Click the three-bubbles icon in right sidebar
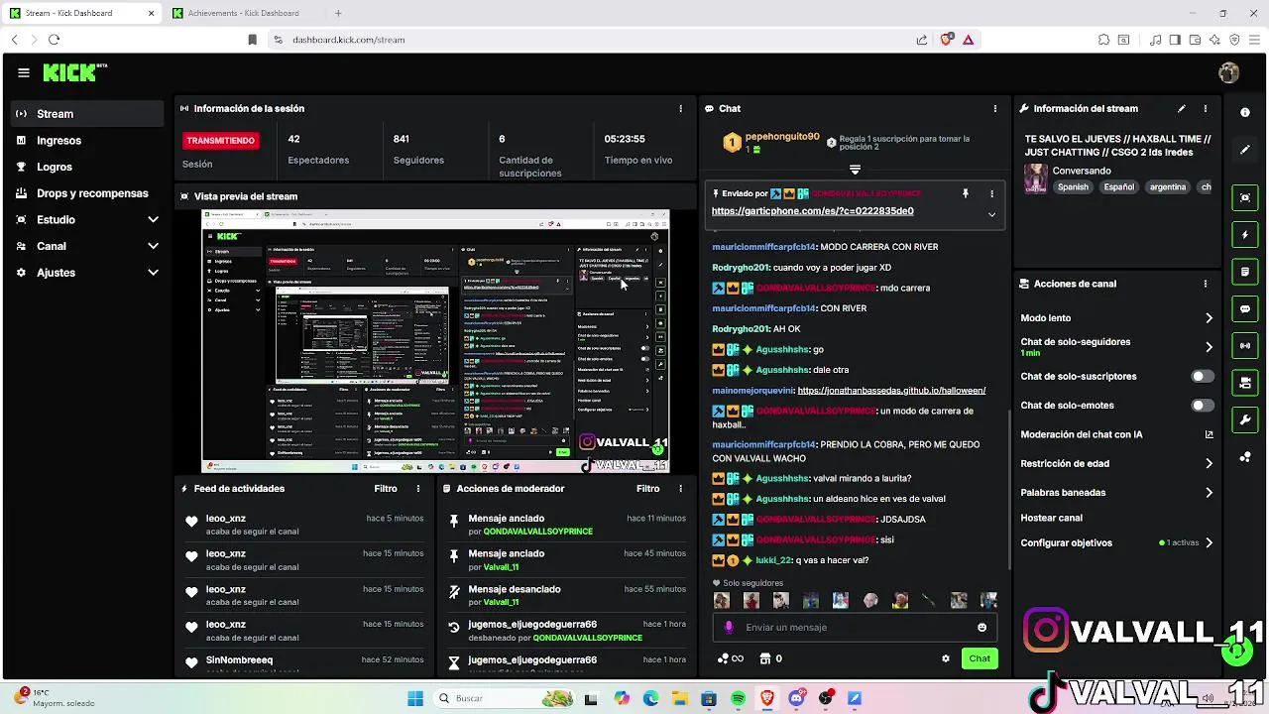This screenshot has width=1269, height=714. 1245,457
